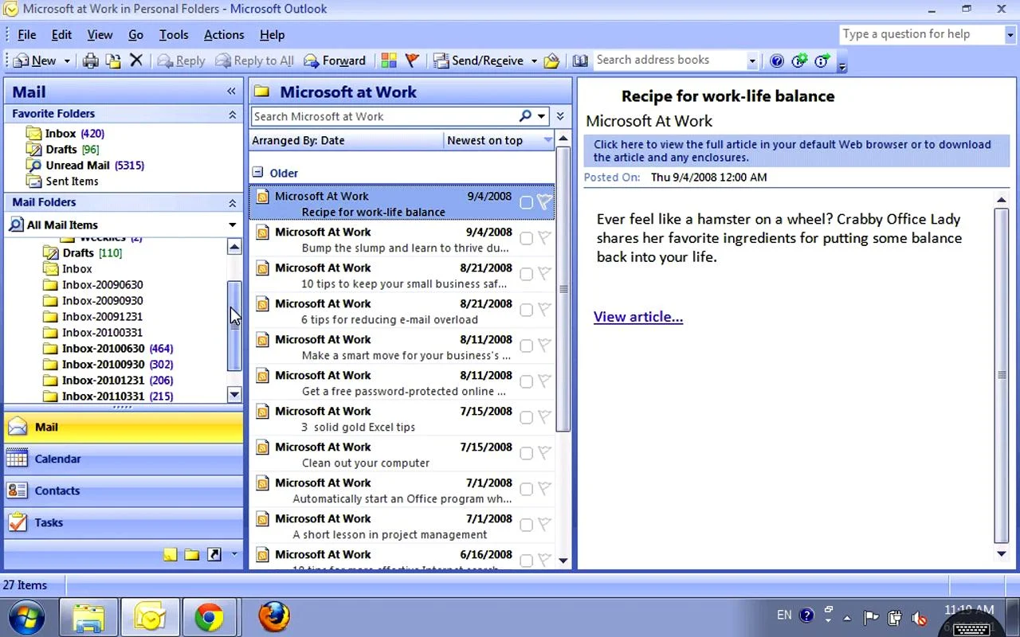Expand the query builder chevron beside search
The image size is (1020, 637).
[560, 116]
